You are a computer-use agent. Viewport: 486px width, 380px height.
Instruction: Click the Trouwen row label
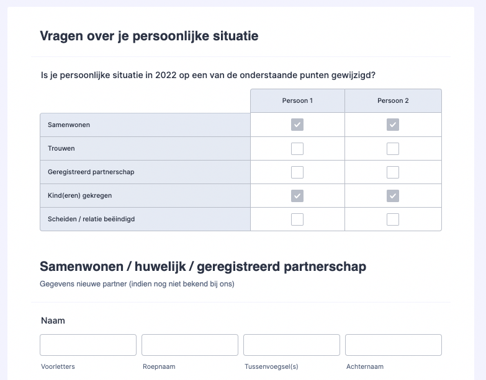coord(61,149)
